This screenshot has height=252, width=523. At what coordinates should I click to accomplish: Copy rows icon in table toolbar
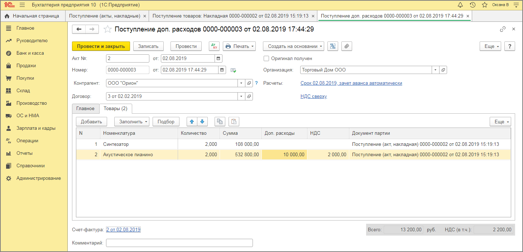coord(220,122)
